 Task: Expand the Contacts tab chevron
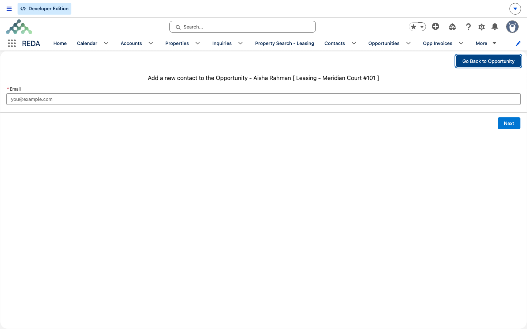(354, 43)
